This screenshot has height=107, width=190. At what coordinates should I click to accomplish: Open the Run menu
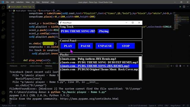click(38, 2)
